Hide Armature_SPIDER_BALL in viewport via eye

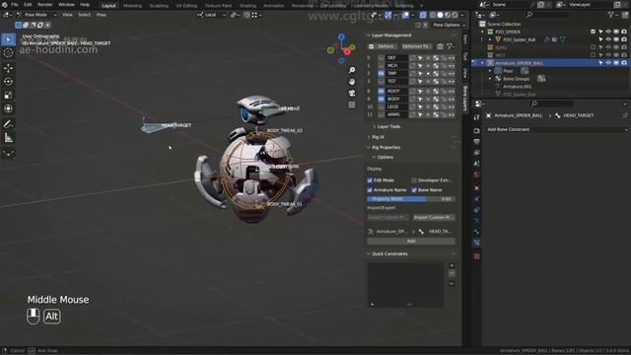click(608, 63)
